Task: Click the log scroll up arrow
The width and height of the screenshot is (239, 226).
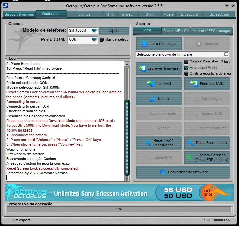Action: tap(127, 64)
